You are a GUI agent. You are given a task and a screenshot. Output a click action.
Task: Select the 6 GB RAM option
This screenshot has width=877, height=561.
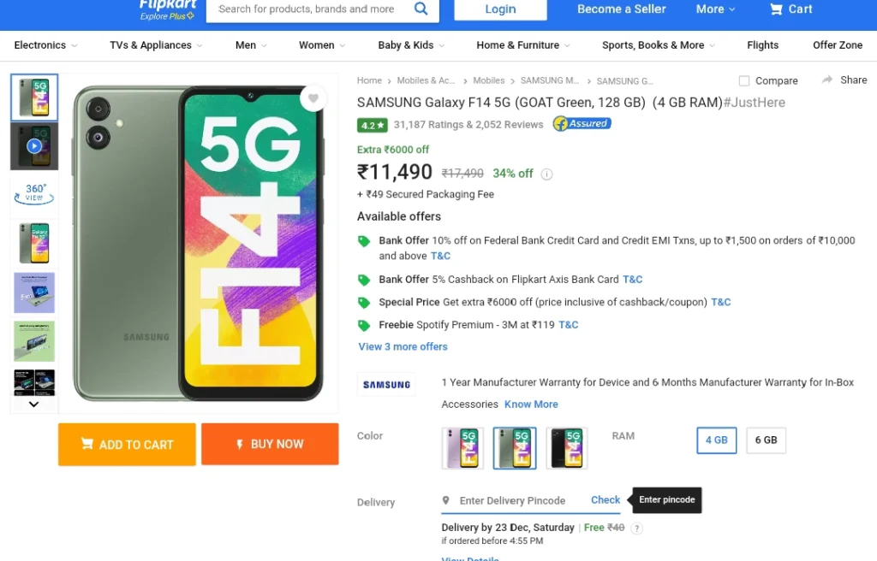(x=766, y=440)
